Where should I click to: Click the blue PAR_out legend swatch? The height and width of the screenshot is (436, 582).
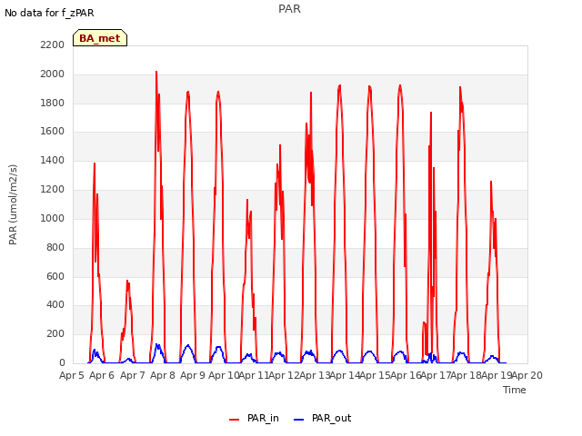299,420
